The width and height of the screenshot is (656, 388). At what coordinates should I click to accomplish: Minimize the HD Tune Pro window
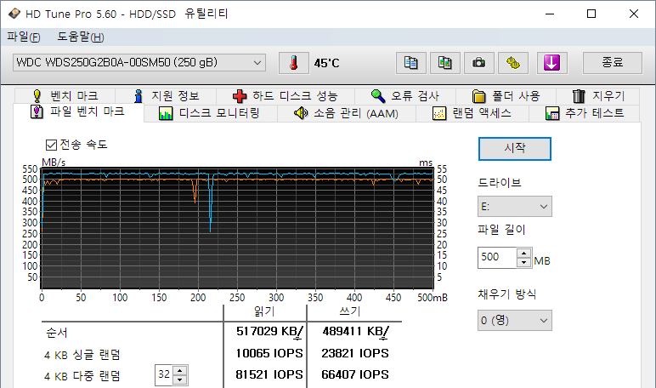tap(550, 14)
